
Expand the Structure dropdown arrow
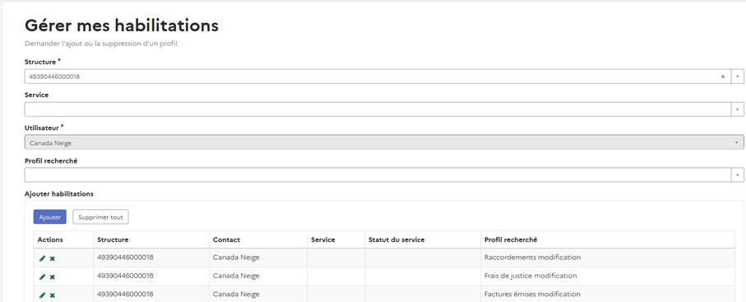(x=738, y=77)
